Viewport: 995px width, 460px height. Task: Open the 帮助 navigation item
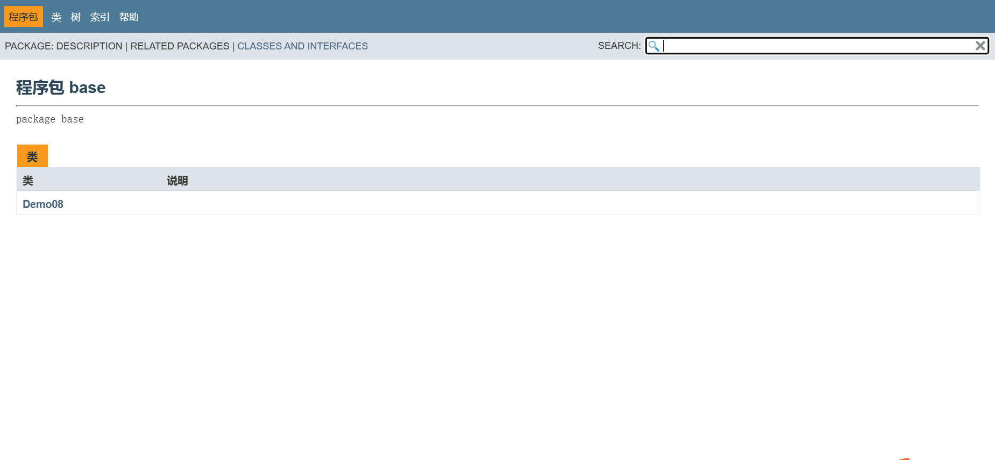click(129, 17)
